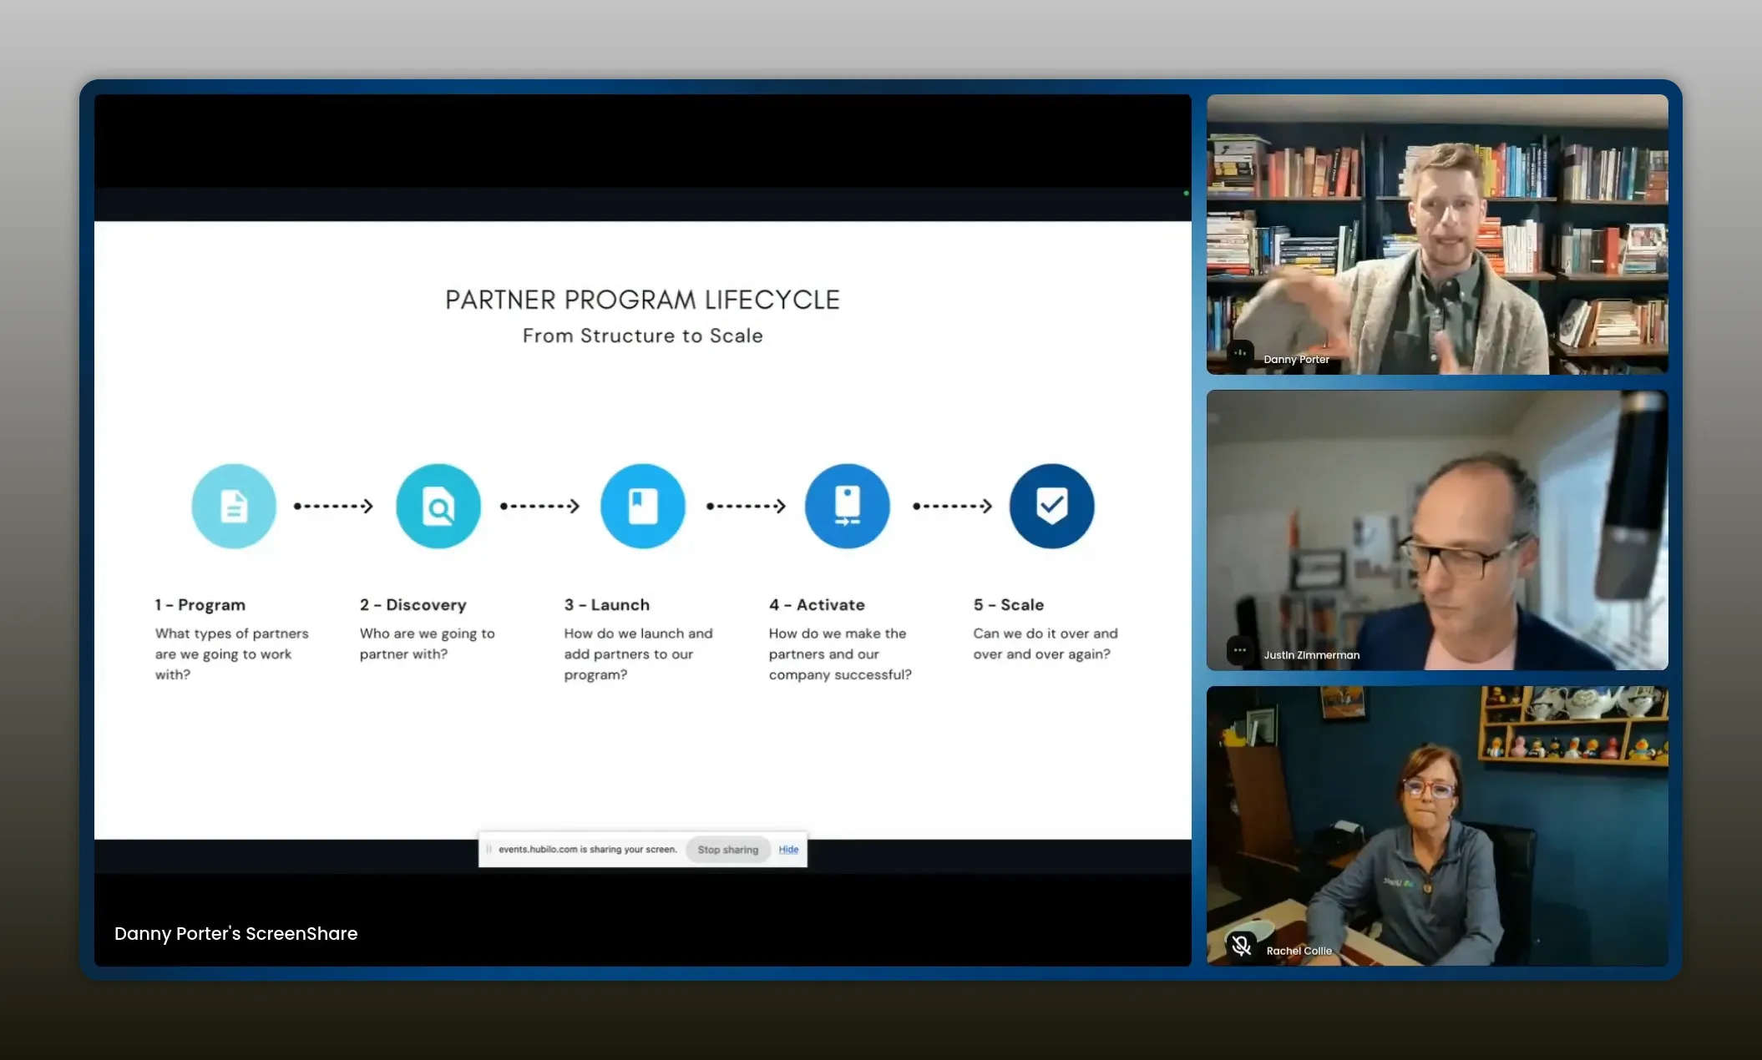Image resolution: width=1762 pixels, height=1060 pixels.
Task: Click the Danny Porter's ScreenShare label
Action: point(235,933)
